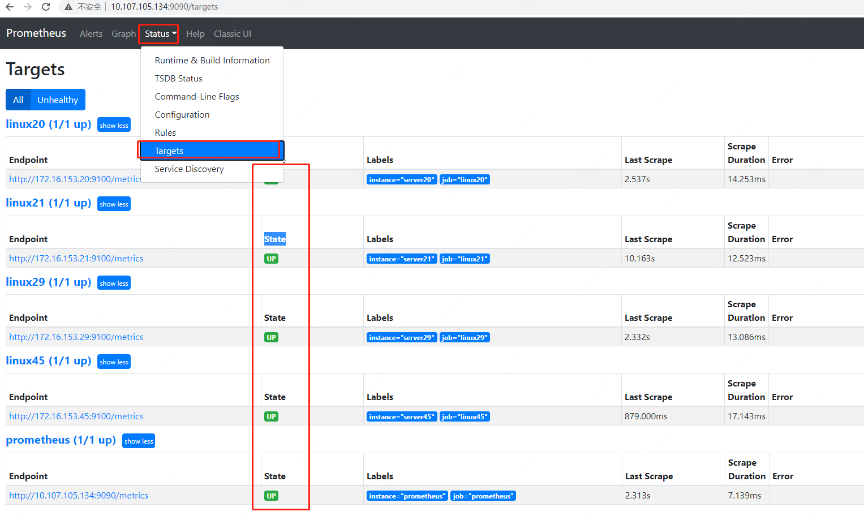
Task: Collapse linux20 with show less
Action: (x=114, y=125)
